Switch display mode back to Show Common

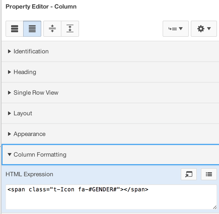click(x=14, y=28)
